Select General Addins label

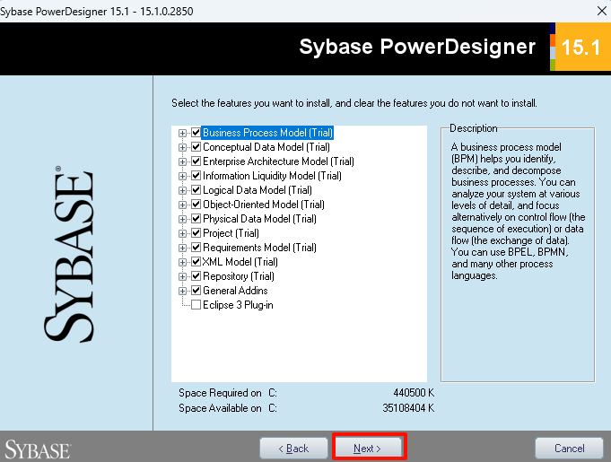tap(235, 291)
